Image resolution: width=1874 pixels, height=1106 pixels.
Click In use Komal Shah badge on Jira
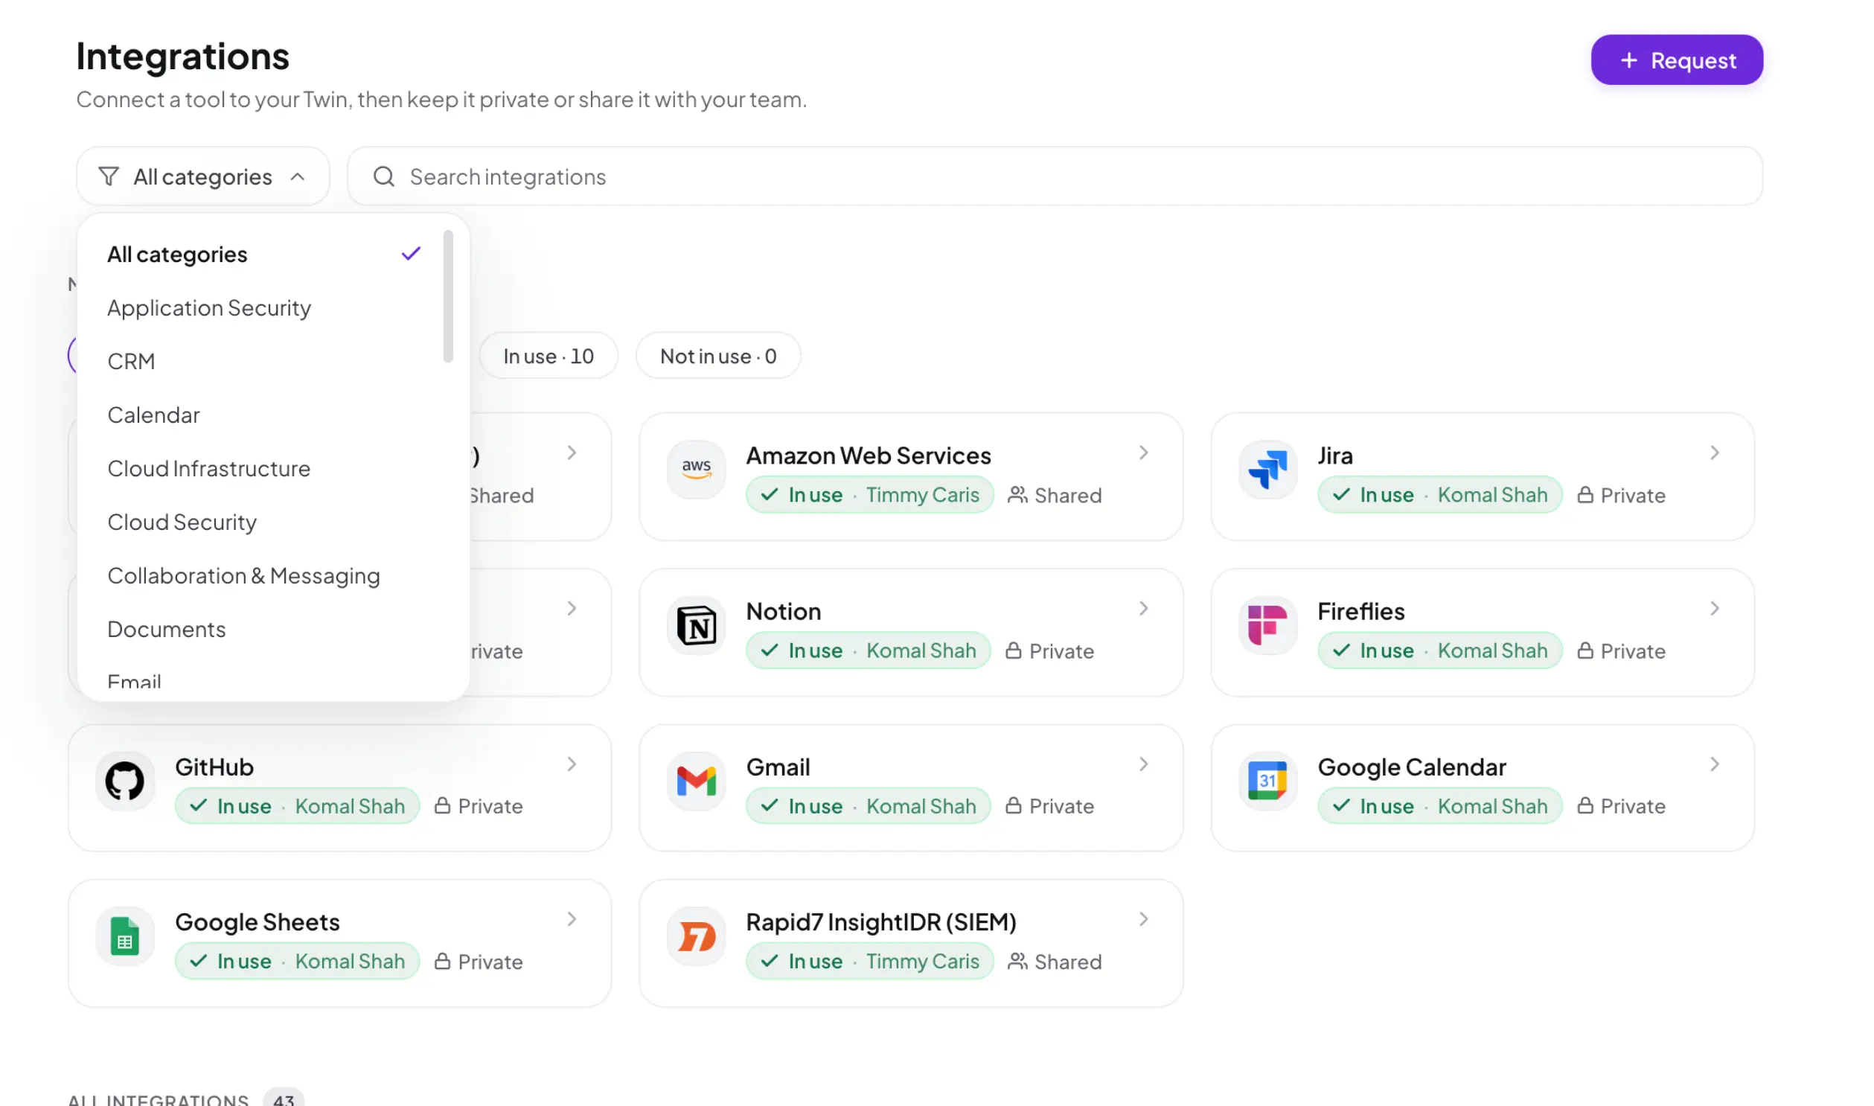pos(1439,495)
